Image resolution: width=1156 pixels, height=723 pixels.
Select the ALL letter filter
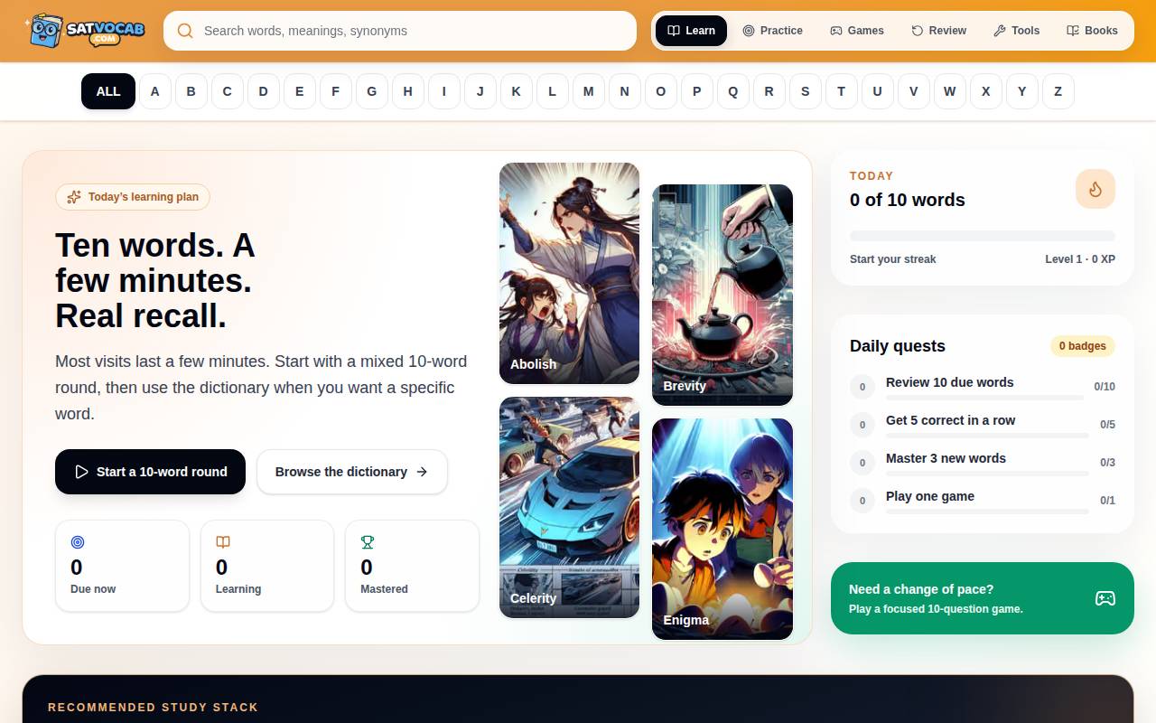click(x=108, y=91)
